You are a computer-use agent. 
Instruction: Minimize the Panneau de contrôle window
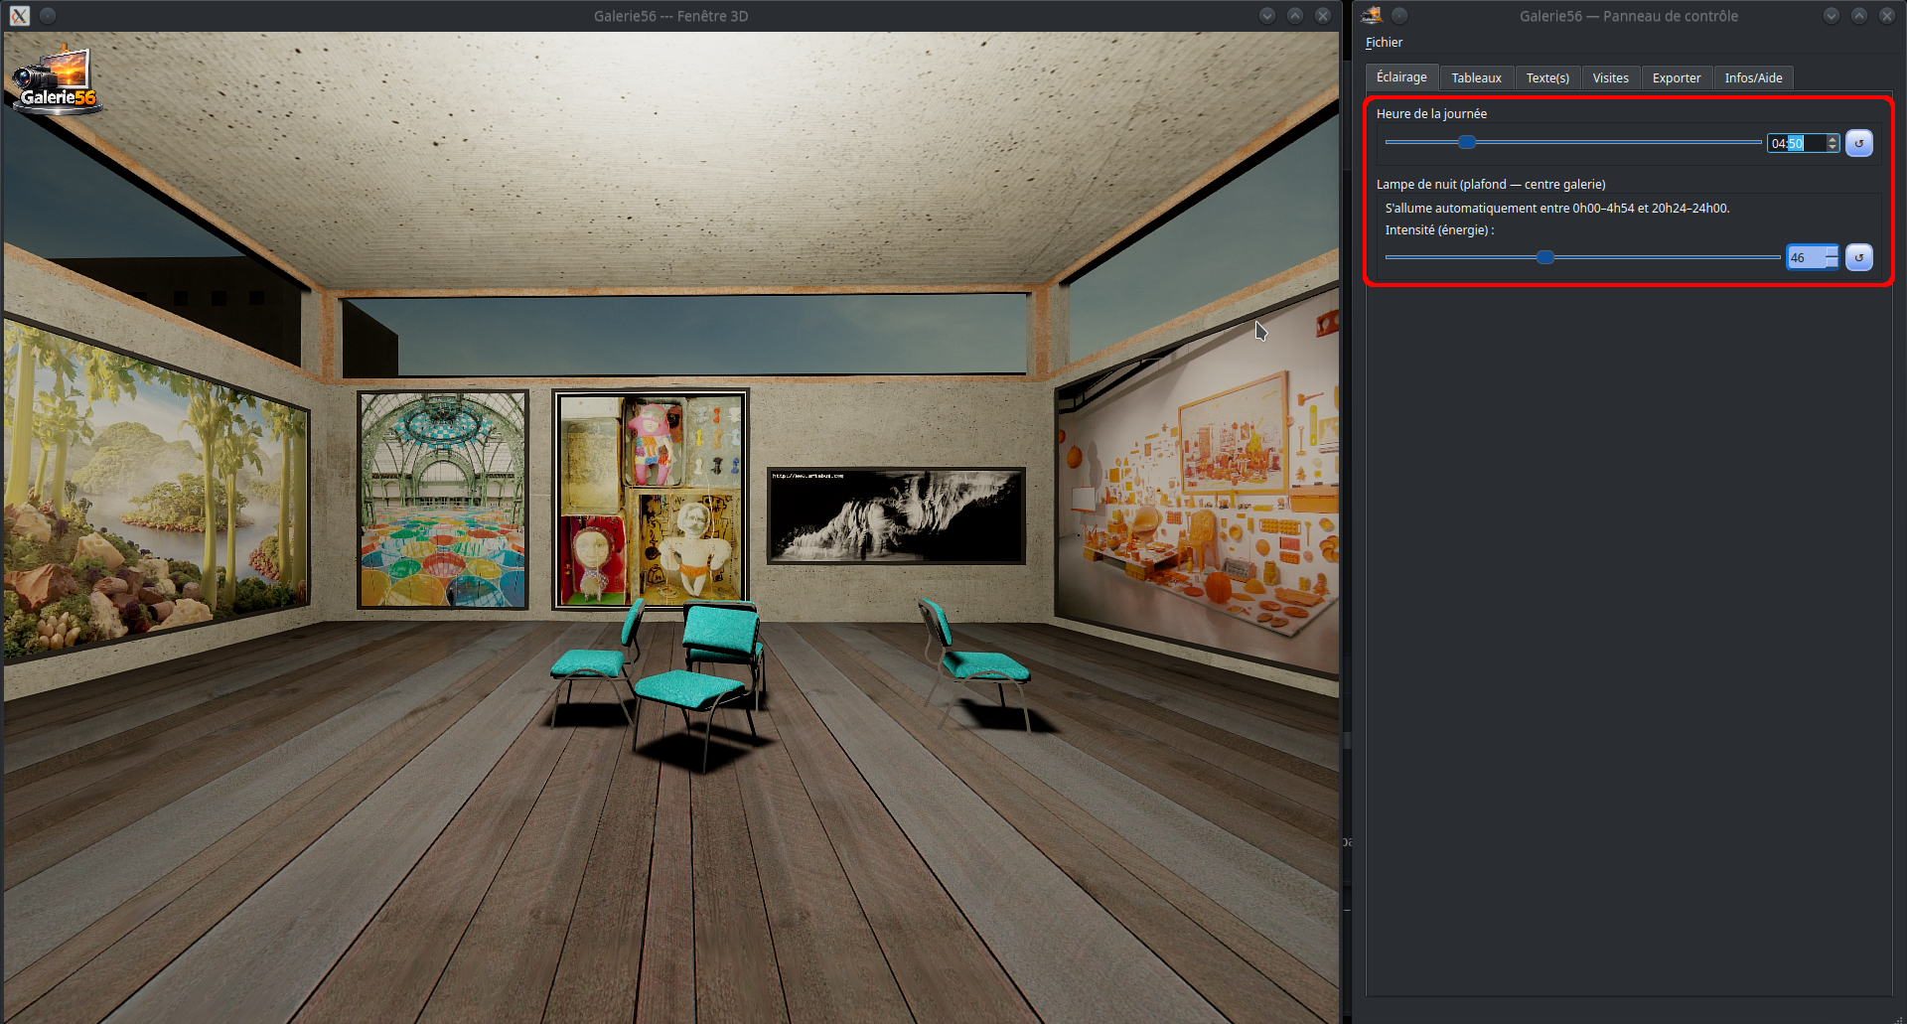(1832, 15)
